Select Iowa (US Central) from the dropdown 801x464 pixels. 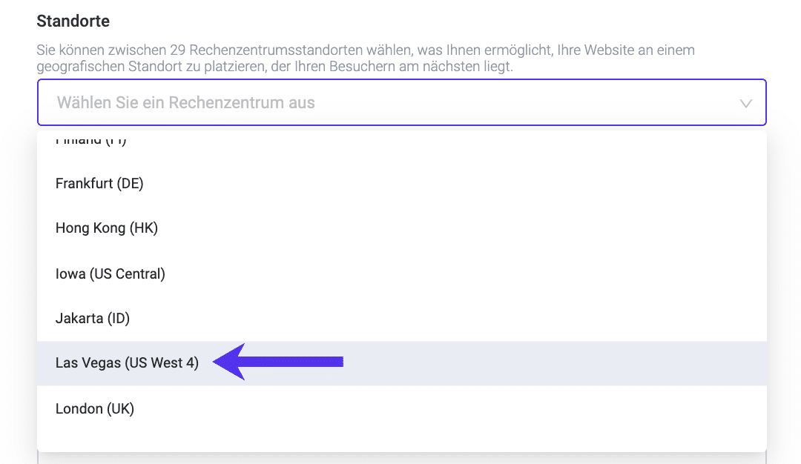pyautogui.click(x=110, y=274)
